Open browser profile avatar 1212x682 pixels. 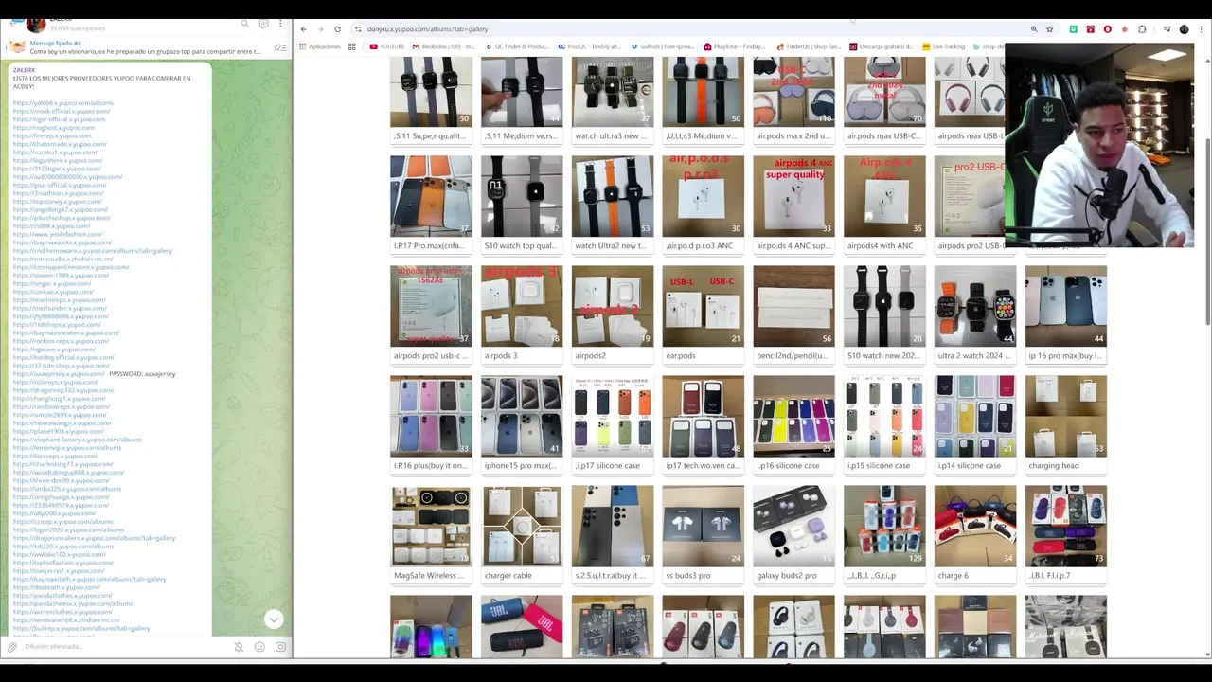[x=1184, y=29]
